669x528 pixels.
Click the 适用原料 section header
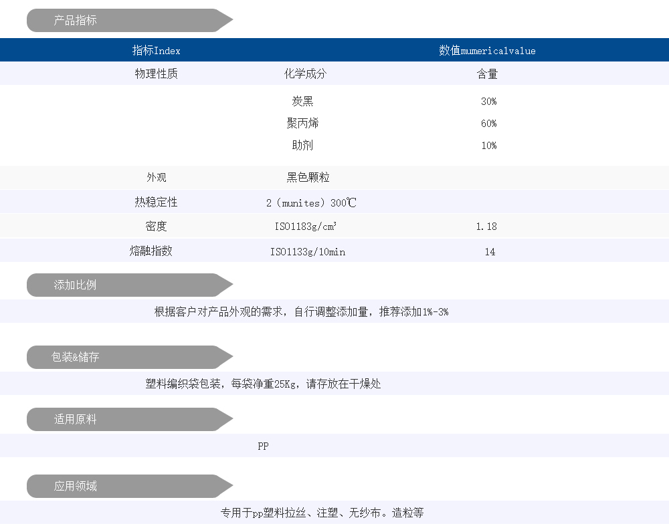(75, 420)
